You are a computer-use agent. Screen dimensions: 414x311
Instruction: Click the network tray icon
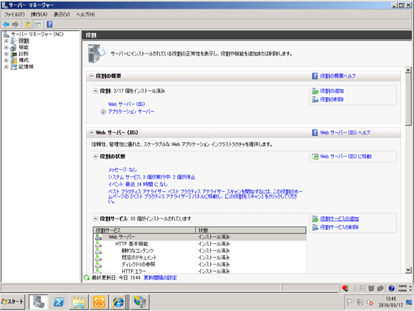[x=360, y=302]
